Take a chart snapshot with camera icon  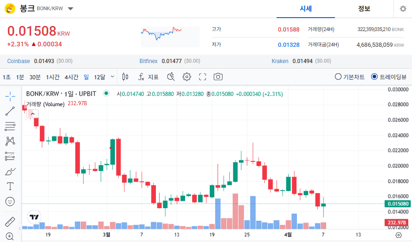tap(218, 77)
